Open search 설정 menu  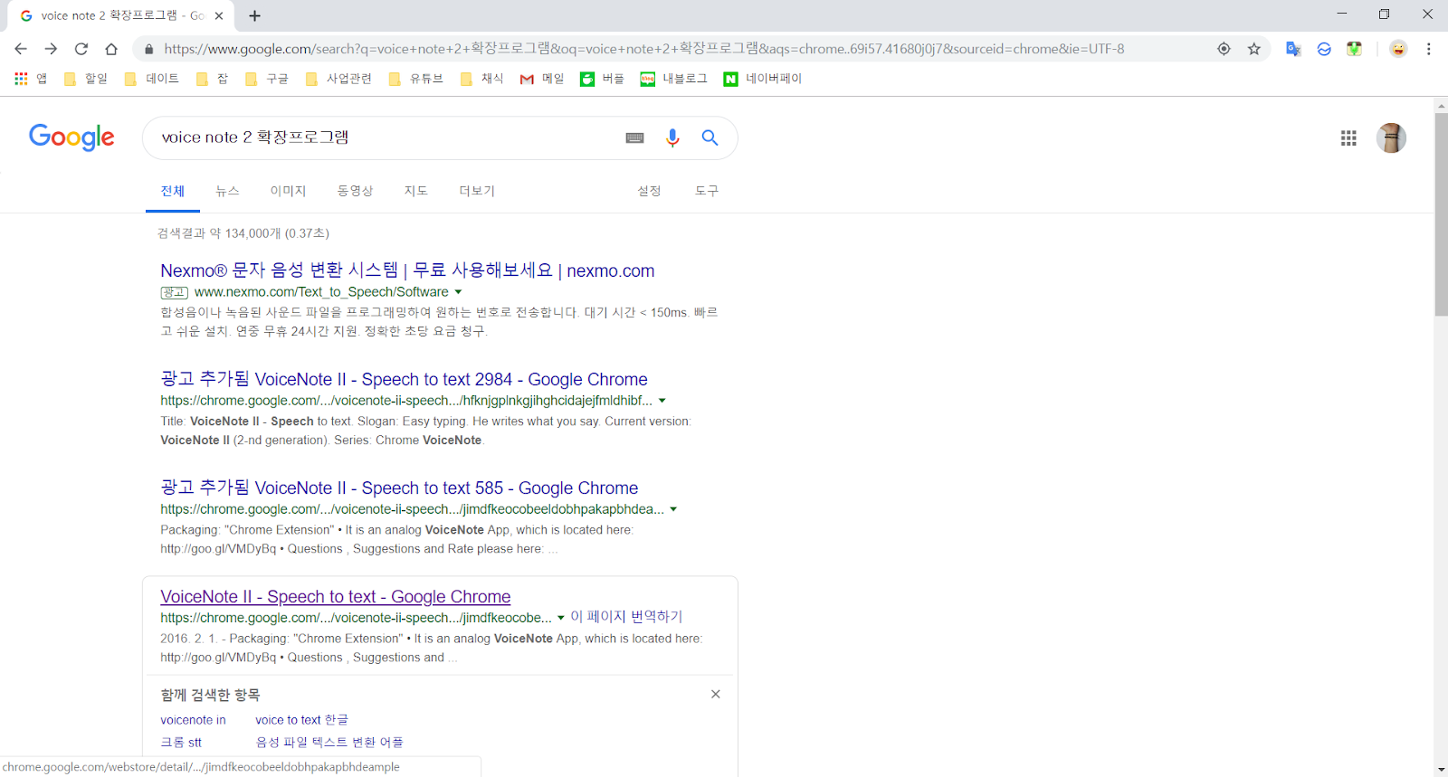point(649,191)
